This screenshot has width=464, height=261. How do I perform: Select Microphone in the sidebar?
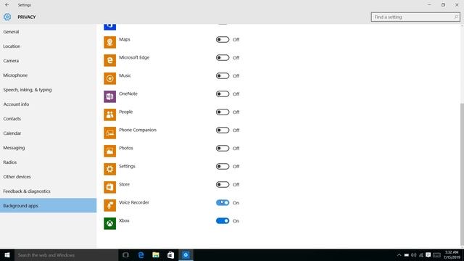[48, 75]
